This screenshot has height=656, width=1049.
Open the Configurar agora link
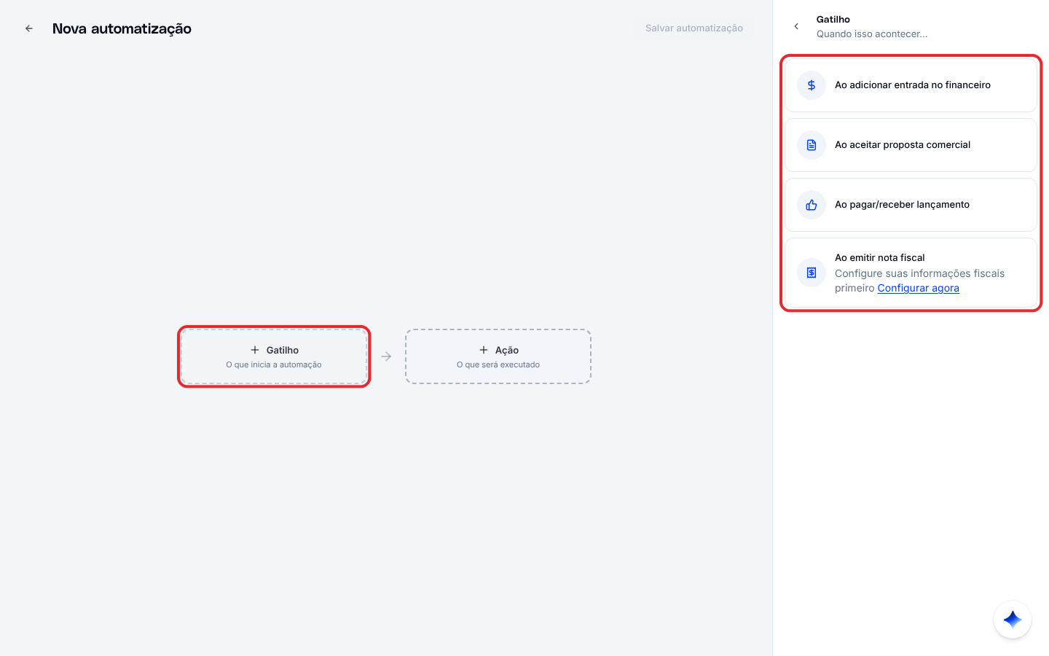[x=918, y=288]
